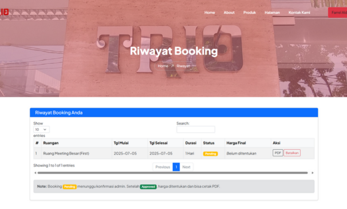Viewport: 347px width, 209px height.
Task: Click the right arrow of the horizontal scrollbar
Action: [313, 173]
